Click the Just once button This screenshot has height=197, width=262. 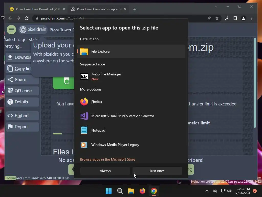[157, 171]
